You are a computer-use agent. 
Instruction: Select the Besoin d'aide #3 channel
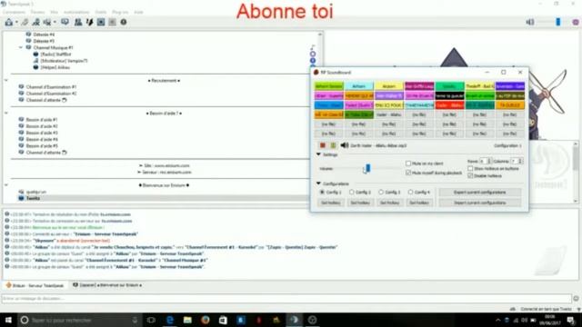[x=42, y=133]
